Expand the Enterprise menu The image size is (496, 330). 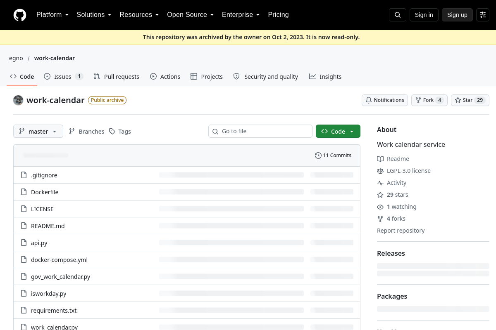coord(241,15)
